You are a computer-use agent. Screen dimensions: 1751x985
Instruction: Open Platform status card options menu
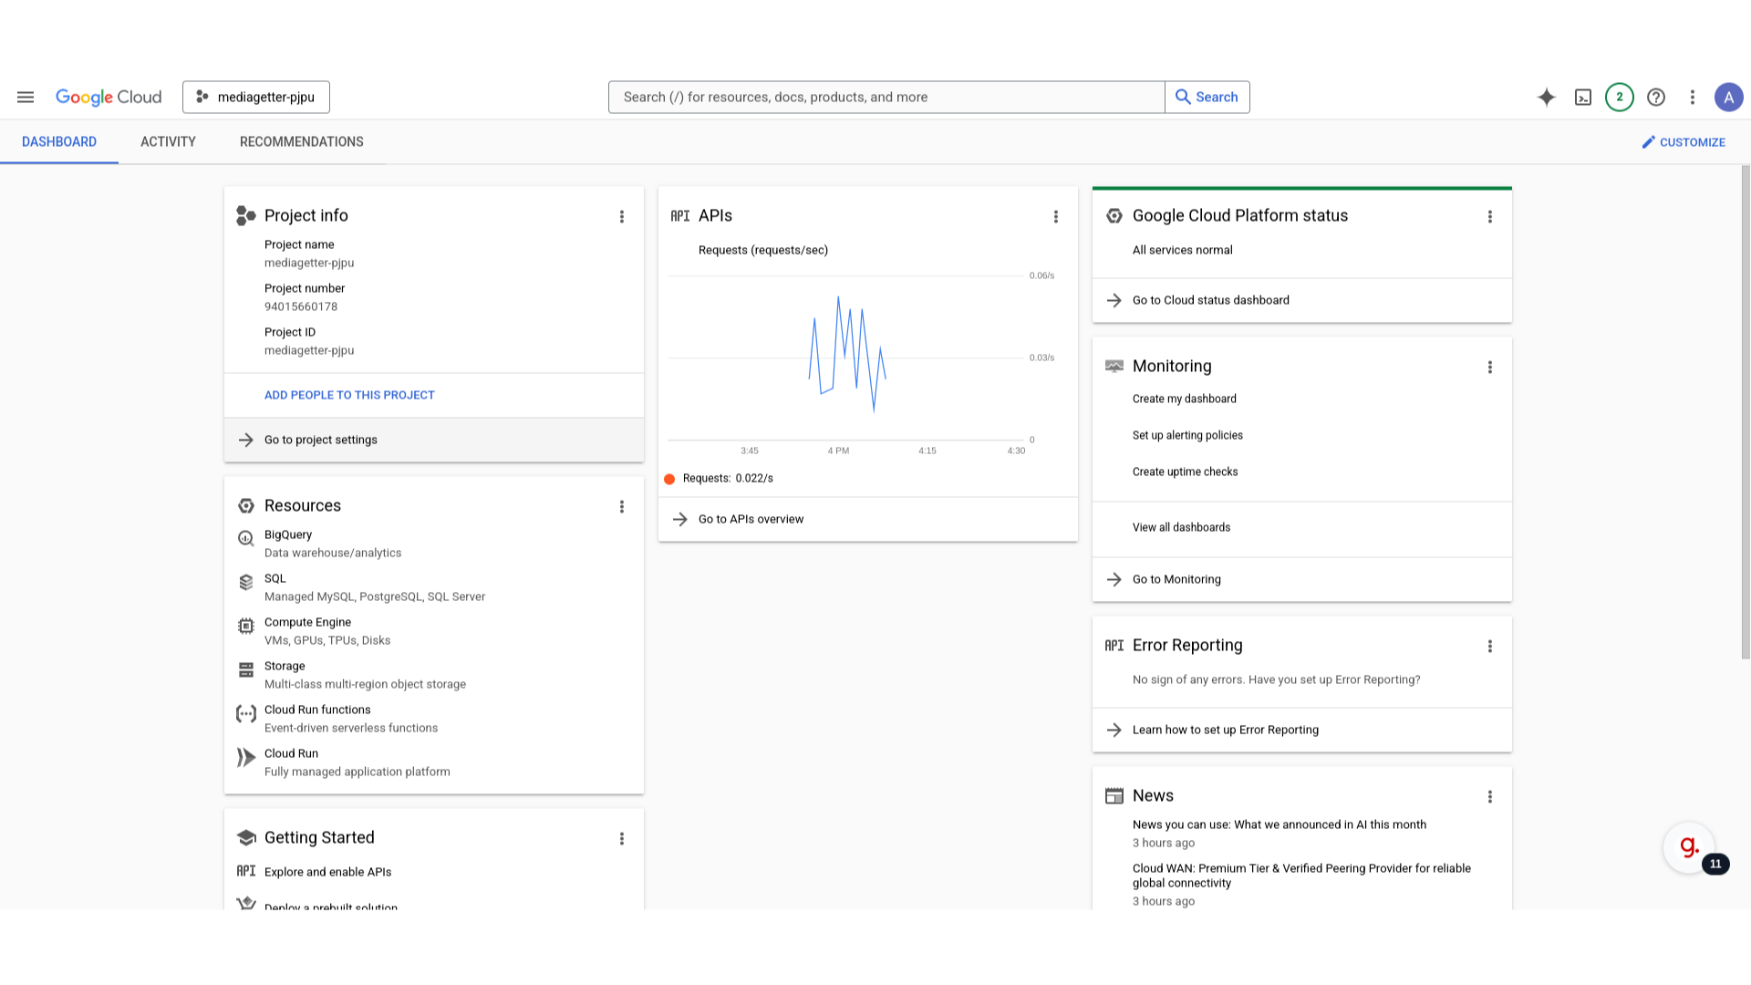pos(1490,216)
